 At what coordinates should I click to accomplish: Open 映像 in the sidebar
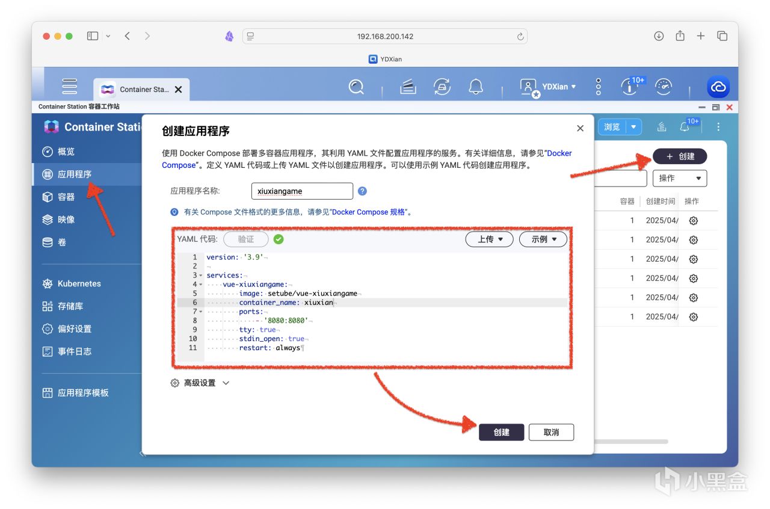click(87, 220)
